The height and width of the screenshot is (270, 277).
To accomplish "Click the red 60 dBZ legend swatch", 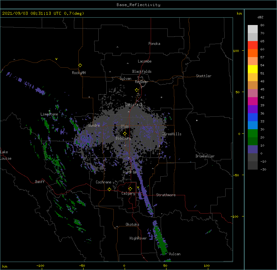I will click(x=253, y=45).
